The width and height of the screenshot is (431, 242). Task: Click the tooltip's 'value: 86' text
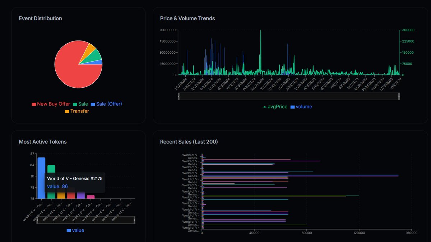click(57, 186)
